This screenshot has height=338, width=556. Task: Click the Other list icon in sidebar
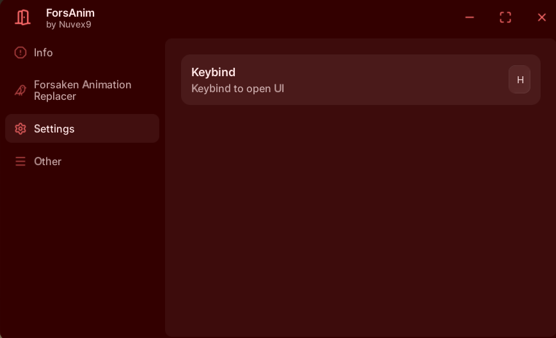[x=20, y=161]
